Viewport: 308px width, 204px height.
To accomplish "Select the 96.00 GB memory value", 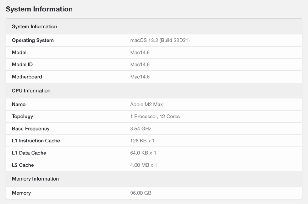I will 140,193.
